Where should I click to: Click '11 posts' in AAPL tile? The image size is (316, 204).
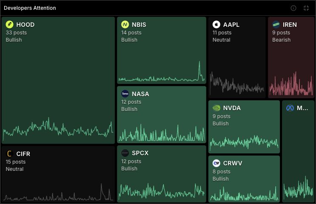click(222, 33)
